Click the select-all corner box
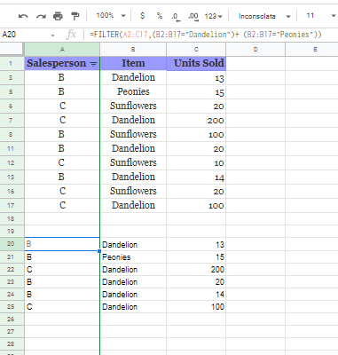The width and height of the screenshot is (338, 355). click(12, 50)
